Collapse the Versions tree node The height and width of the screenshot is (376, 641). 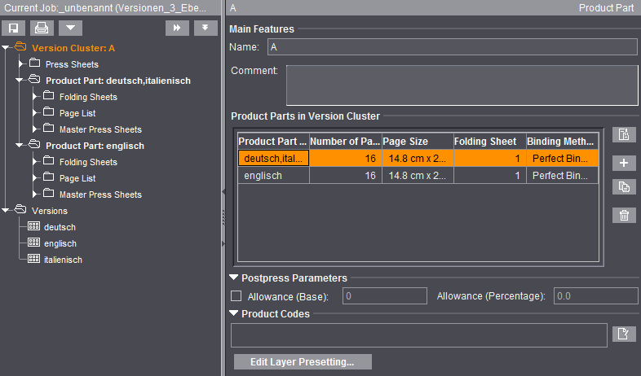click(7, 211)
